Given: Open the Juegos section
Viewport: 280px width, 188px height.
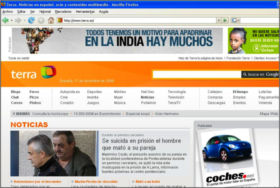Looking at the screenshot, I should click(93, 103).
